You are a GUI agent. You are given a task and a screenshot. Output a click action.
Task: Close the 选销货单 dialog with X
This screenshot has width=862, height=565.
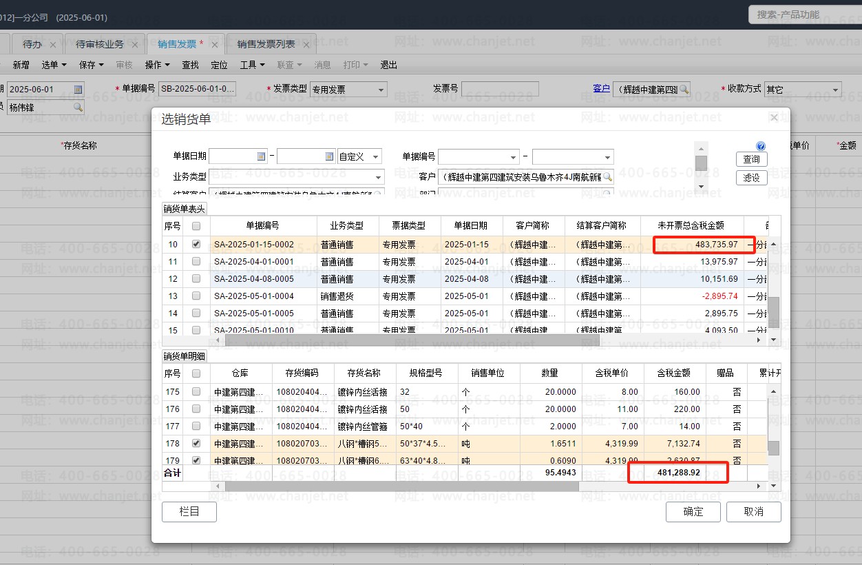click(x=774, y=118)
